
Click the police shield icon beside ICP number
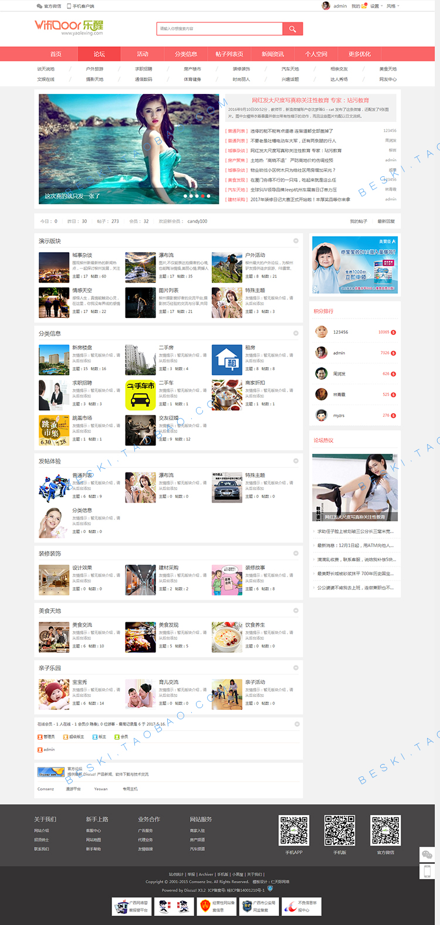[x=270, y=889]
